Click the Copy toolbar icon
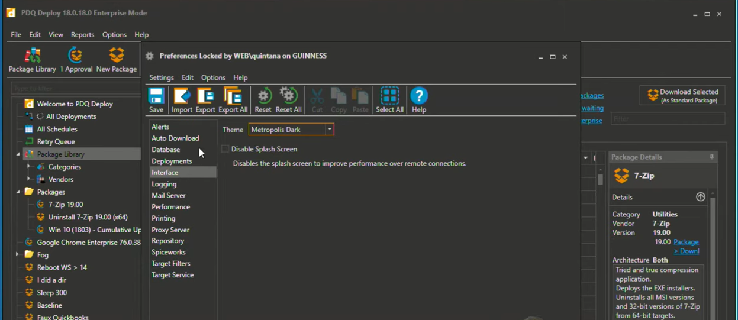738x320 pixels. coord(339,99)
